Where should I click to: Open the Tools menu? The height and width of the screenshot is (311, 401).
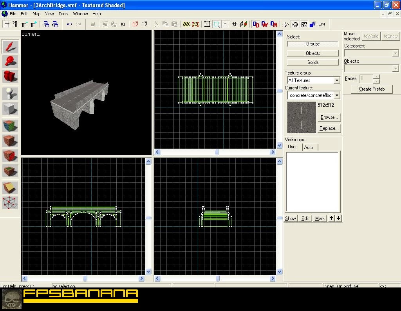pos(63,14)
